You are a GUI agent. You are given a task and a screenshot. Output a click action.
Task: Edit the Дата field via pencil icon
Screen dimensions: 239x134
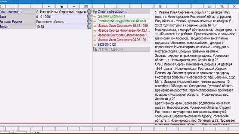[x=90, y=16]
